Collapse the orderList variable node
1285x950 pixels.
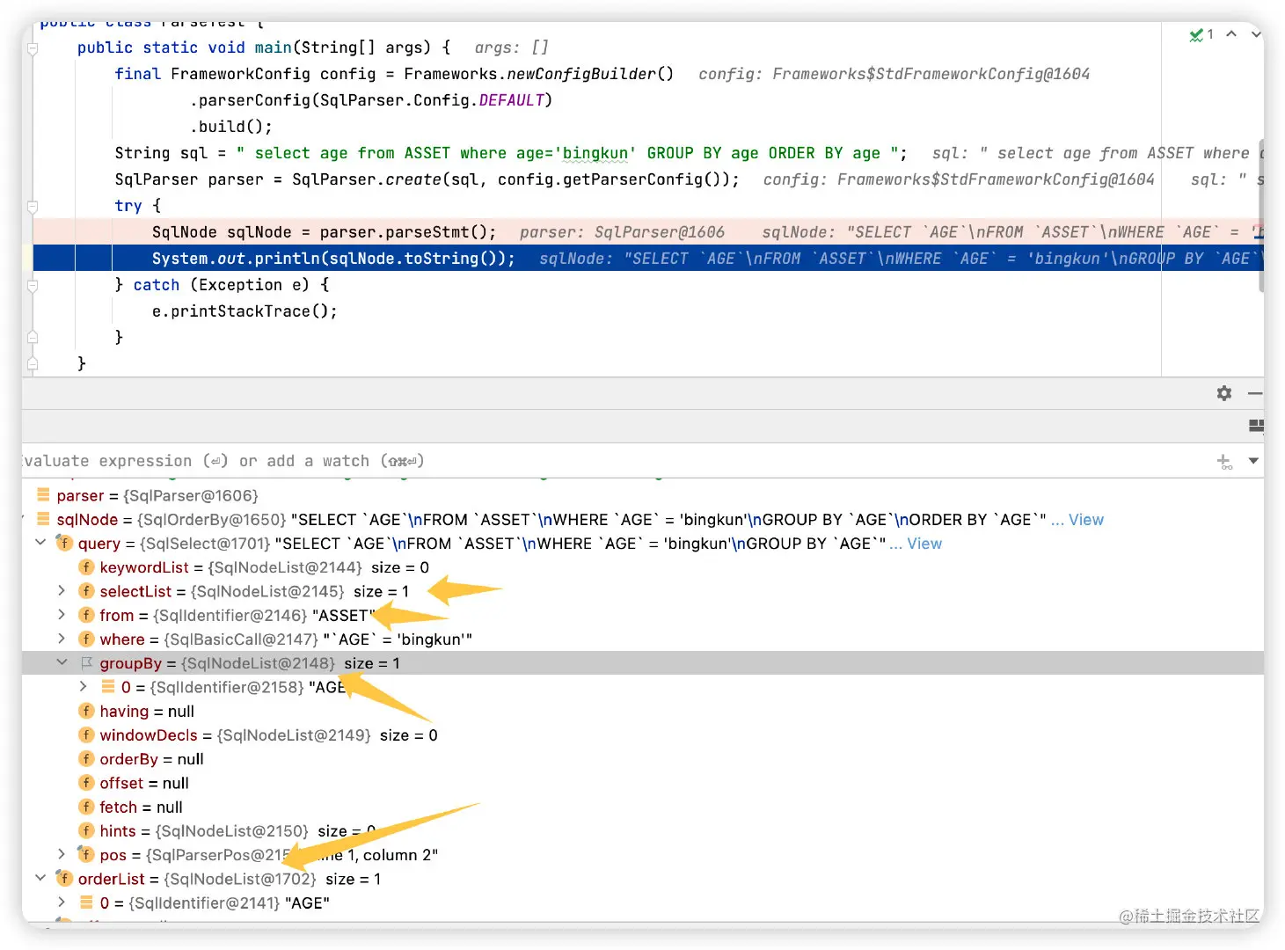[x=40, y=878]
